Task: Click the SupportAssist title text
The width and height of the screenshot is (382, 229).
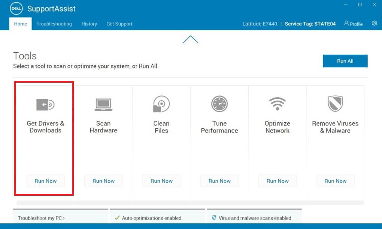Action: (51, 9)
